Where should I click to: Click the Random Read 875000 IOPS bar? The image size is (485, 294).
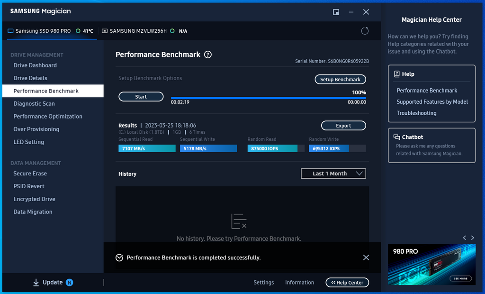(x=276, y=148)
